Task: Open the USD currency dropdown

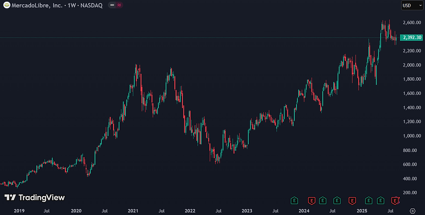Action: point(412,5)
